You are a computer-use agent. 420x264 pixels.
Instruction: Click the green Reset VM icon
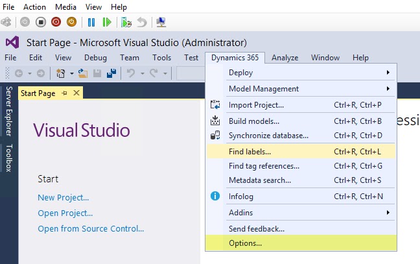[x=107, y=22]
